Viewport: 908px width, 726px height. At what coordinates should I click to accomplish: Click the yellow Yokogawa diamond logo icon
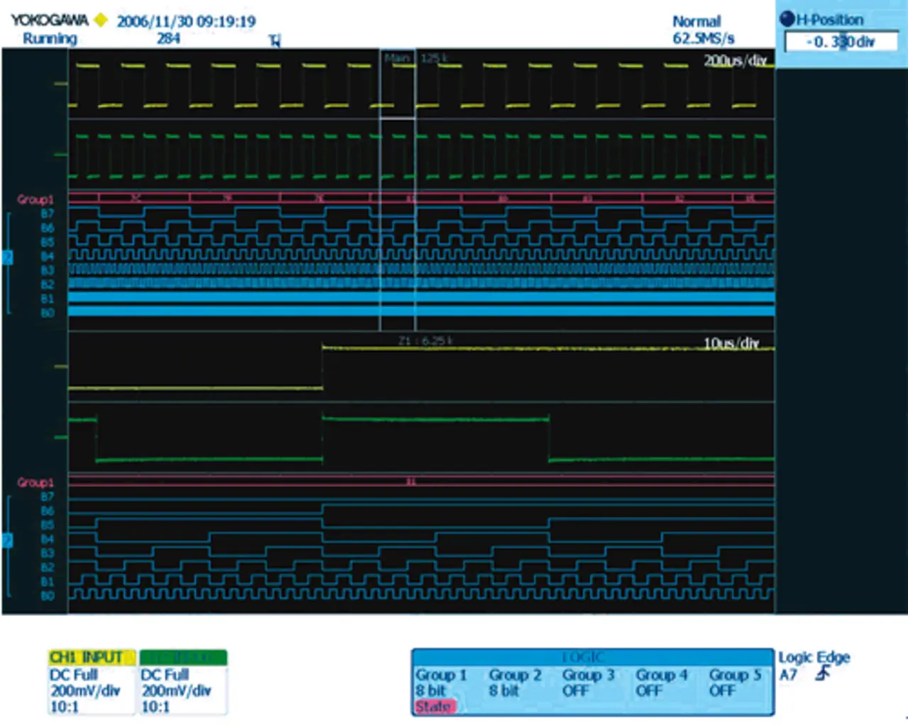click(x=101, y=21)
